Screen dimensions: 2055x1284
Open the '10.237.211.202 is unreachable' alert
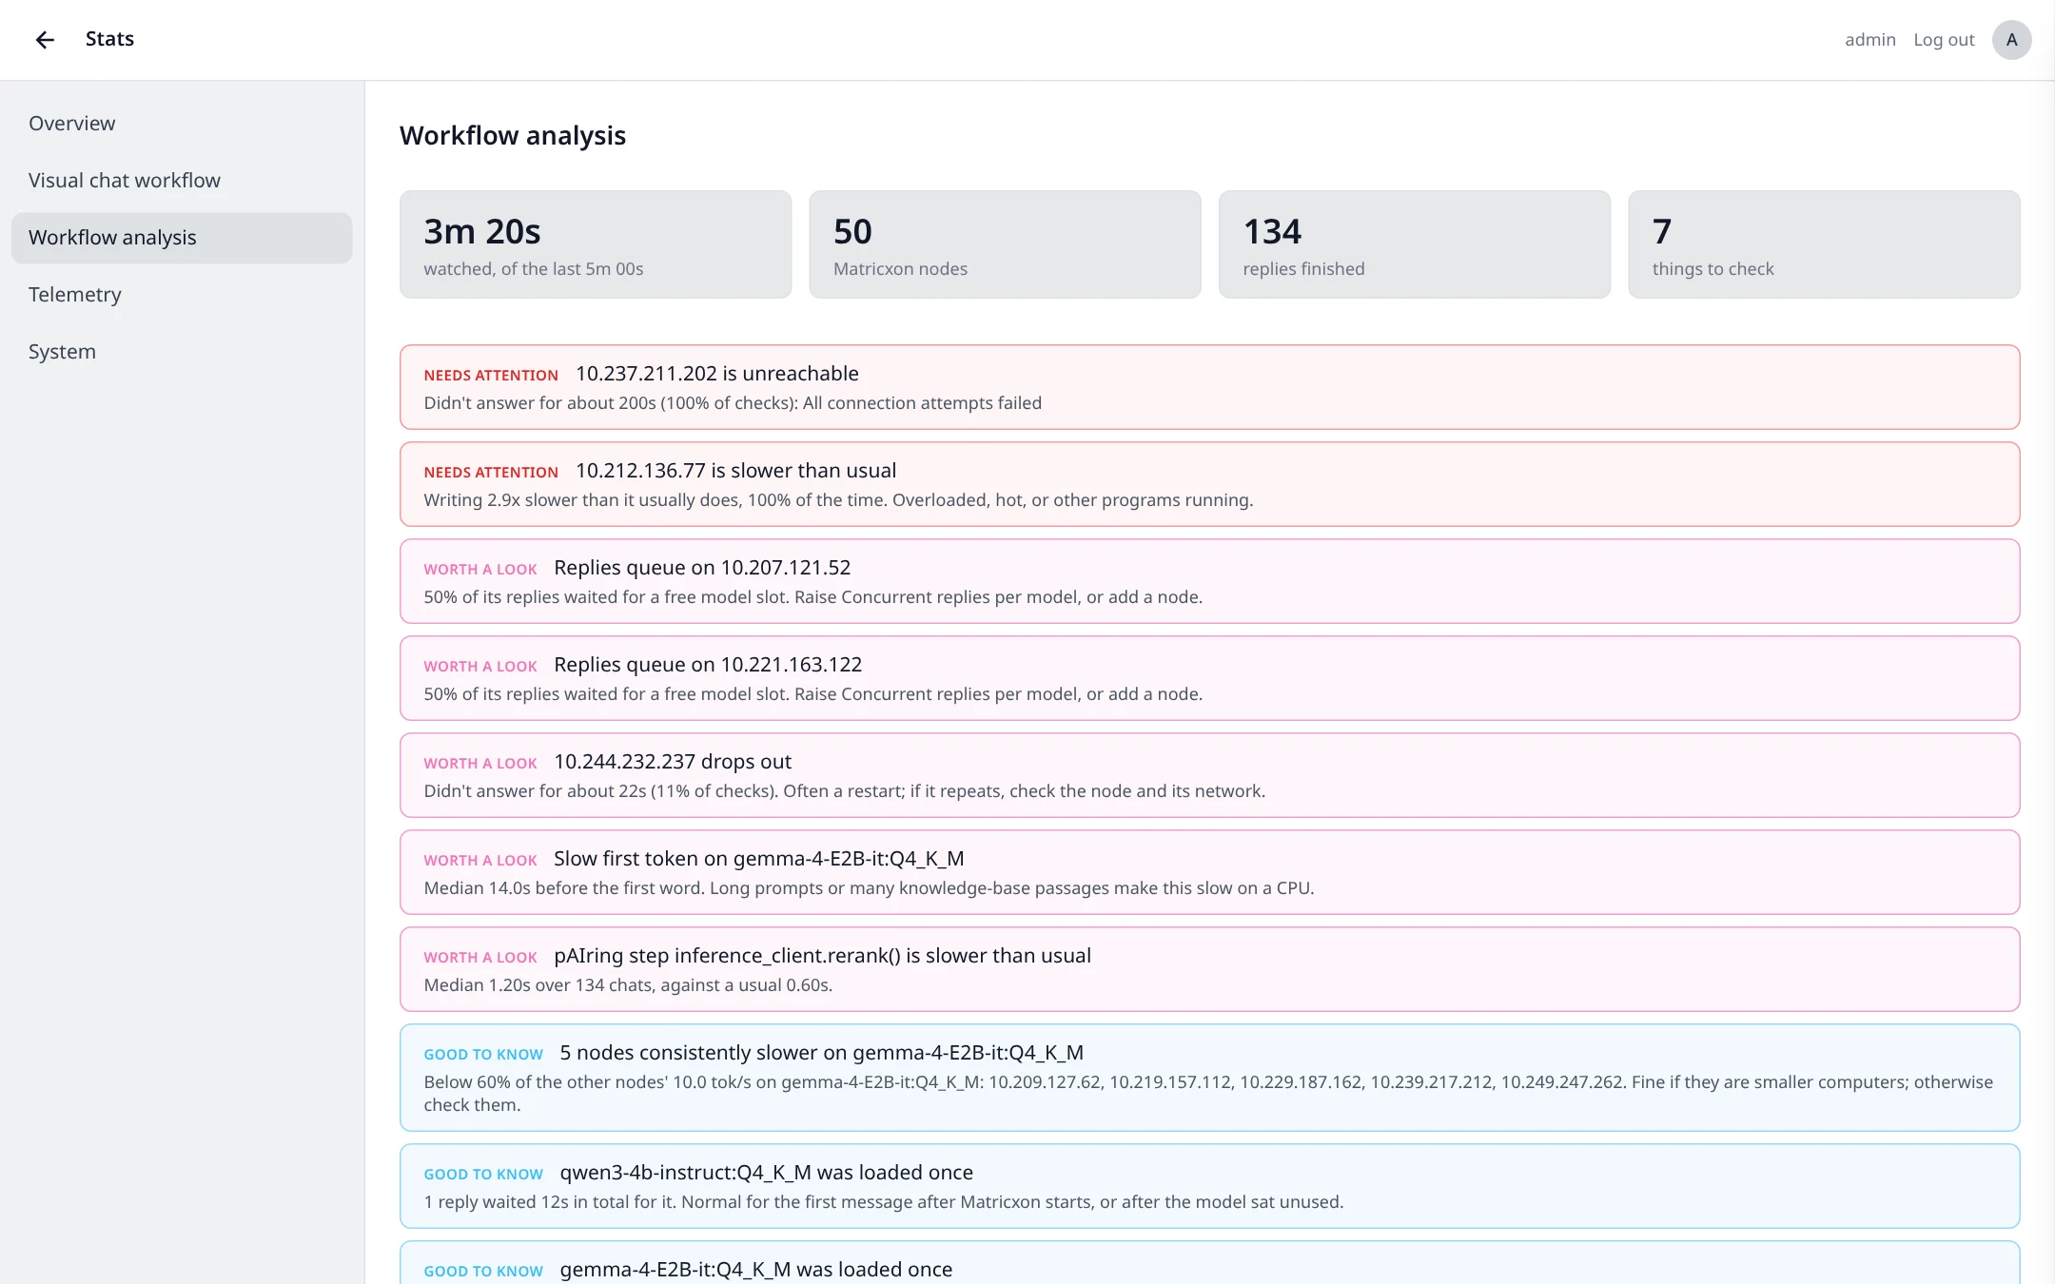click(1209, 387)
